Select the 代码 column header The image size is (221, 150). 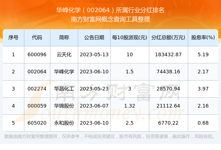[37, 37]
